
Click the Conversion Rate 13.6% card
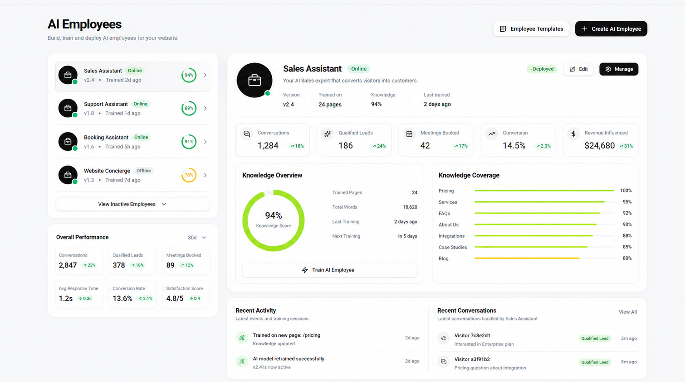(x=132, y=294)
